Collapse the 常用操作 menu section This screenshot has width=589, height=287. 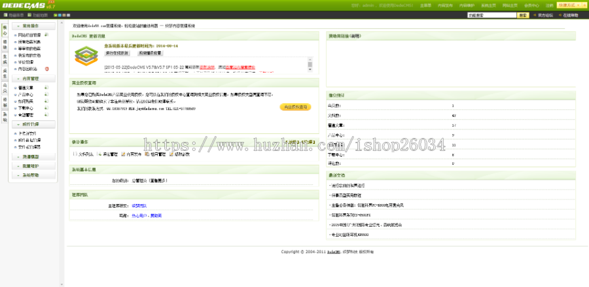click(x=33, y=26)
